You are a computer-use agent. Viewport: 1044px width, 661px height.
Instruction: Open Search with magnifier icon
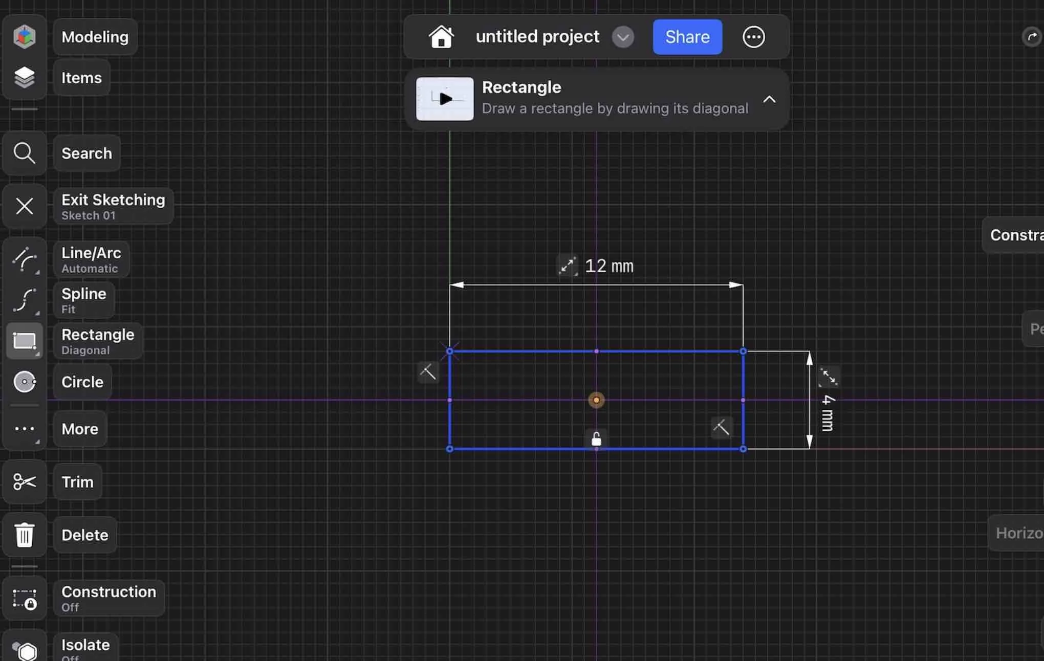(24, 153)
